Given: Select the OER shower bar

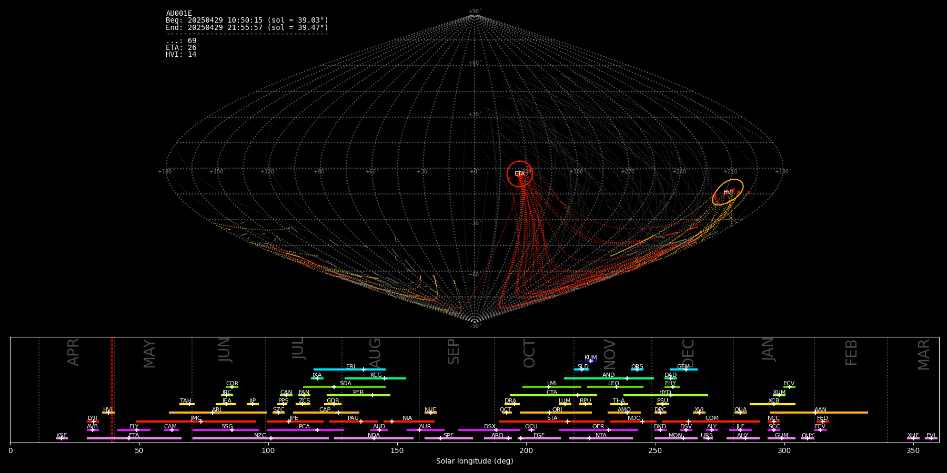Looking at the screenshot, I should pos(598,430).
